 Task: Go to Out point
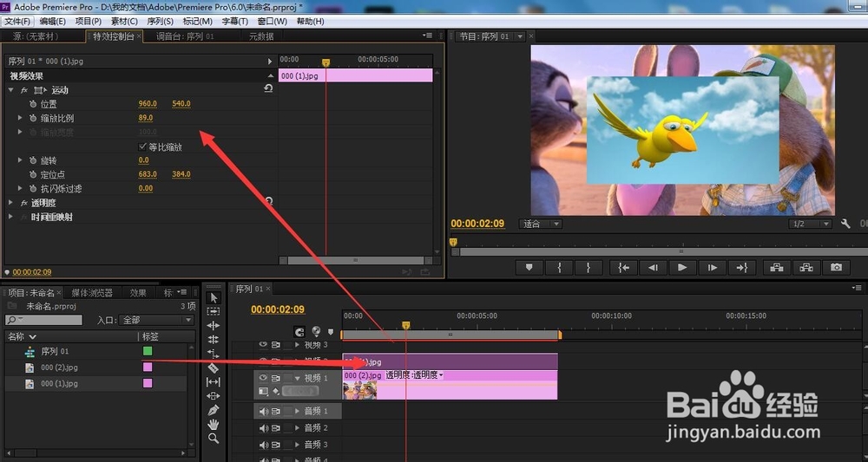(x=742, y=268)
